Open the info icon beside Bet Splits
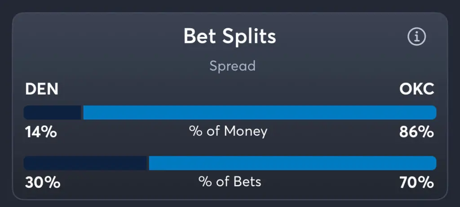460x207 pixels. tap(416, 37)
